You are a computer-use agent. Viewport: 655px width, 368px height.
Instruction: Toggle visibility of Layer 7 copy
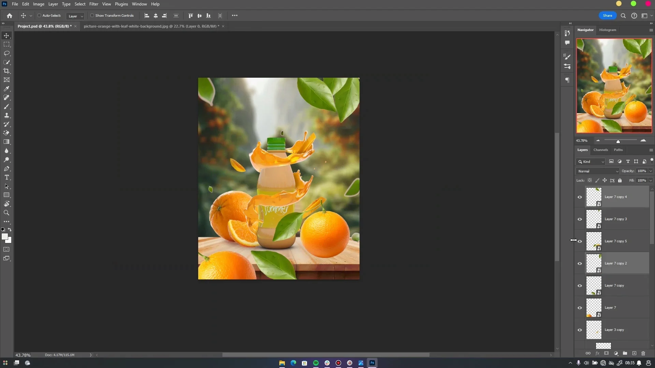[580, 286]
